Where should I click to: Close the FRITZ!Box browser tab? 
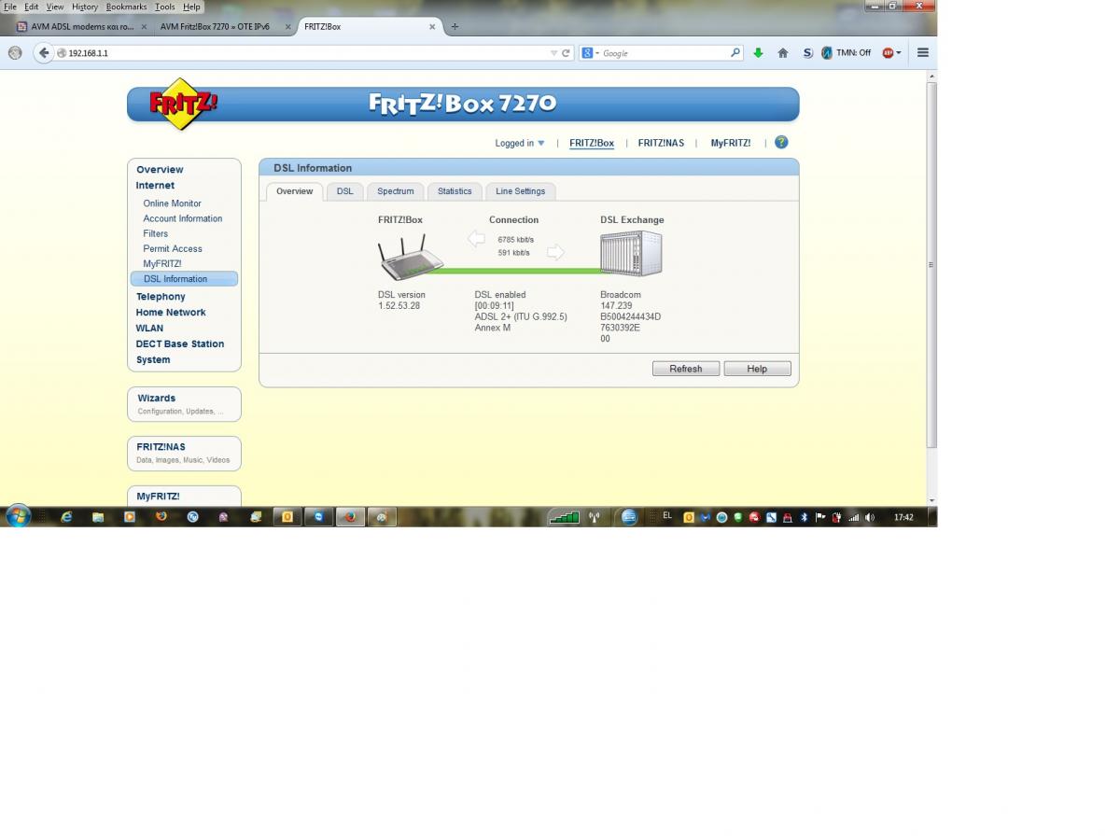[432, 26]
